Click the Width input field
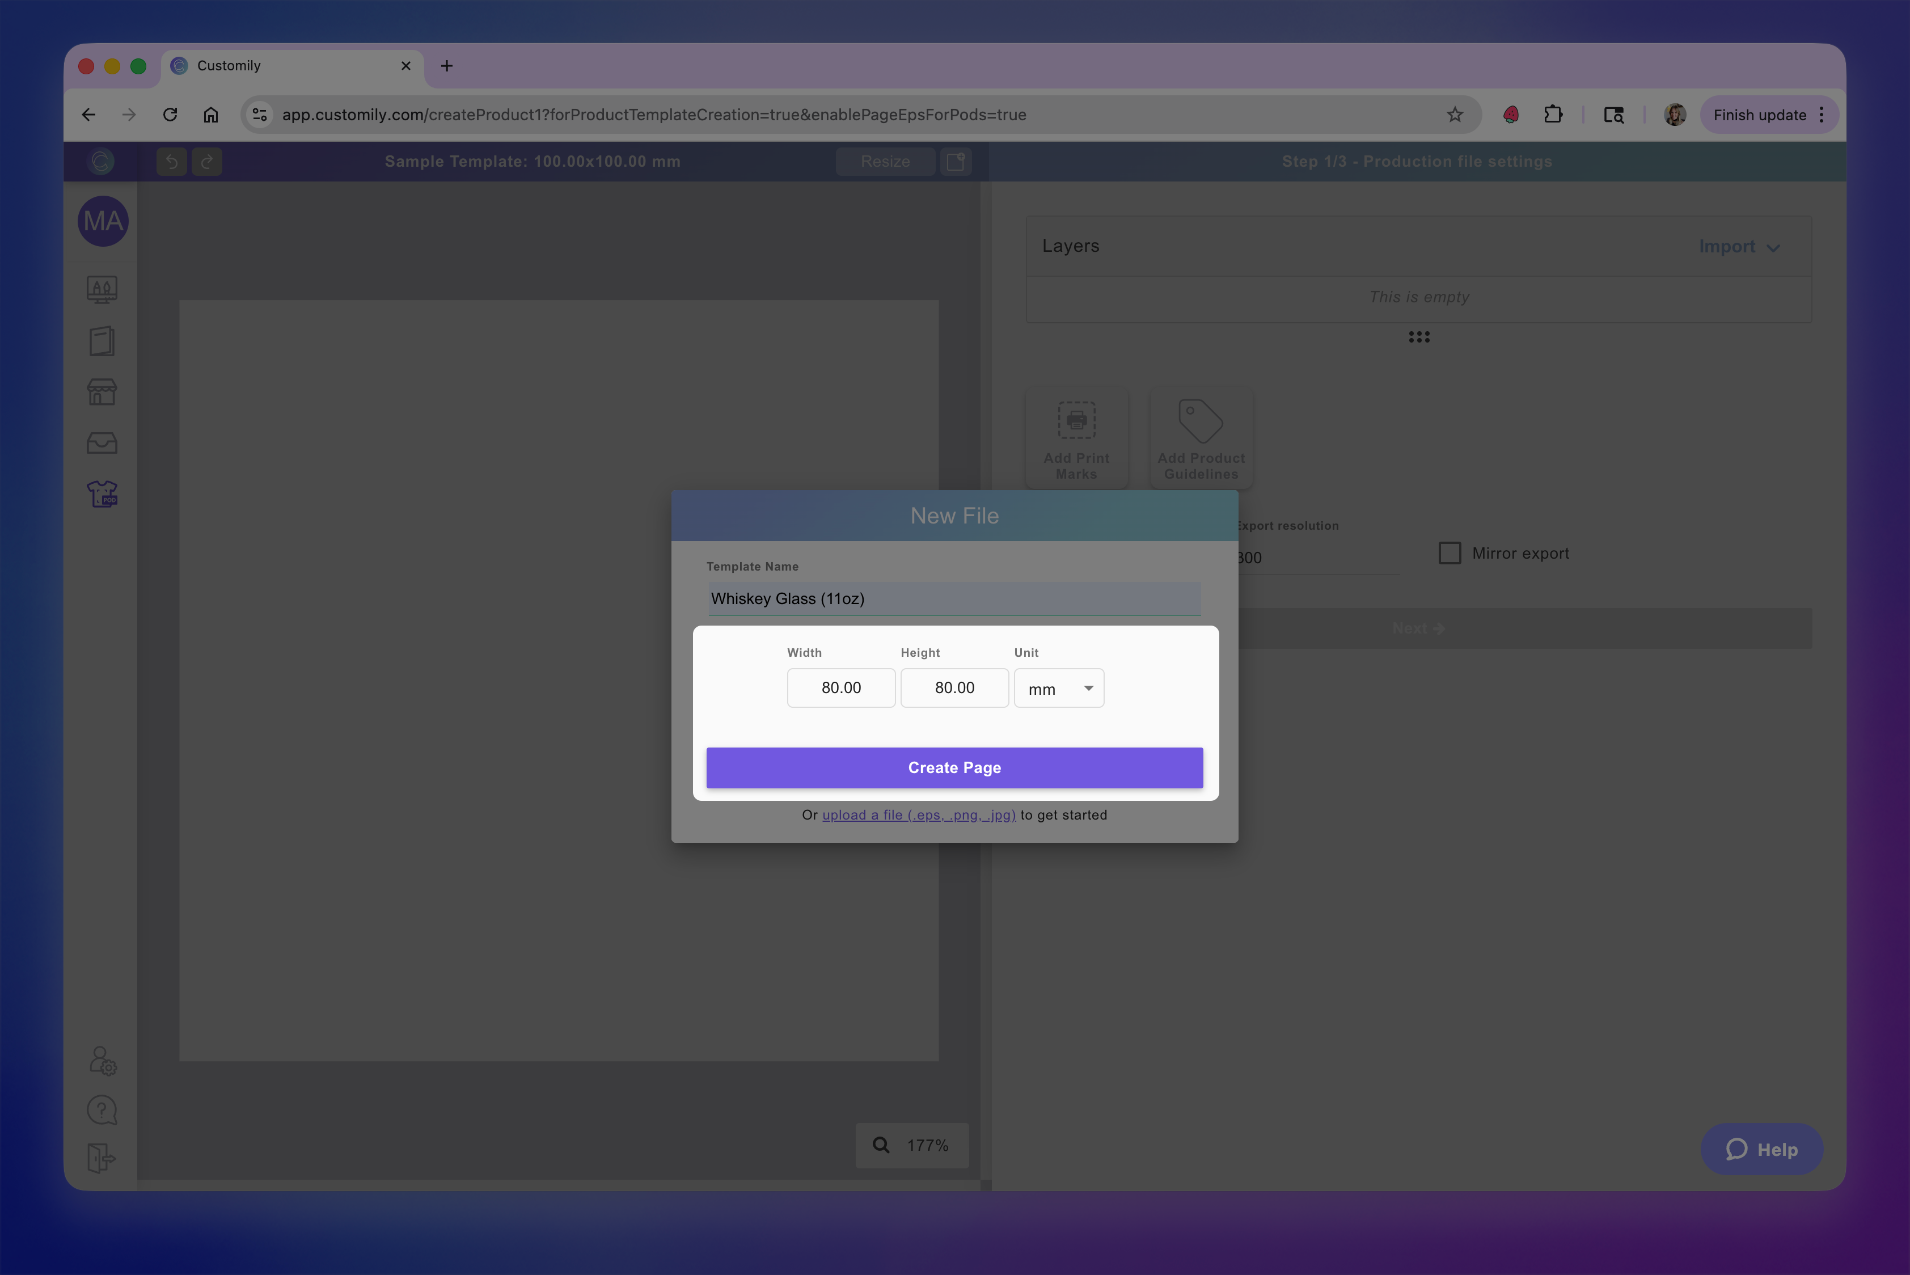Screen dimensions: 1910x1275 pyautogui.click(x=841, y=688)
